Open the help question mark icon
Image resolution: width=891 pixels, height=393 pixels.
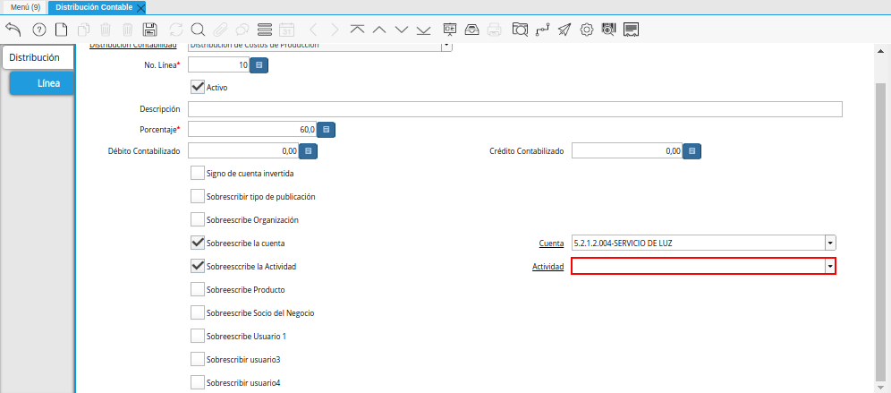point(38,29)
